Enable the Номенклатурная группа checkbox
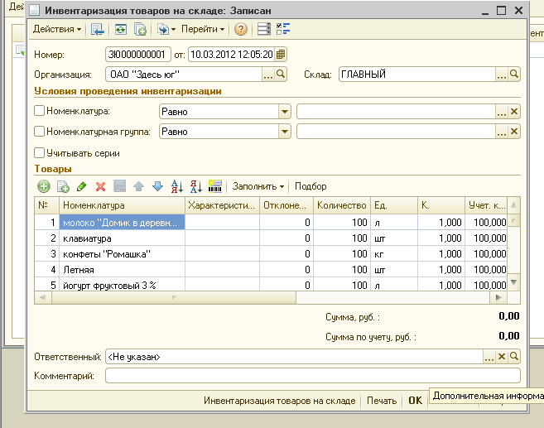The height and width of the screenshot is (428, 544). coord(39,132)
